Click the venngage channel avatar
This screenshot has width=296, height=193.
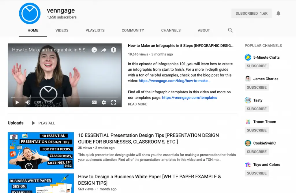pyautogui.click(x=30, y=13)
